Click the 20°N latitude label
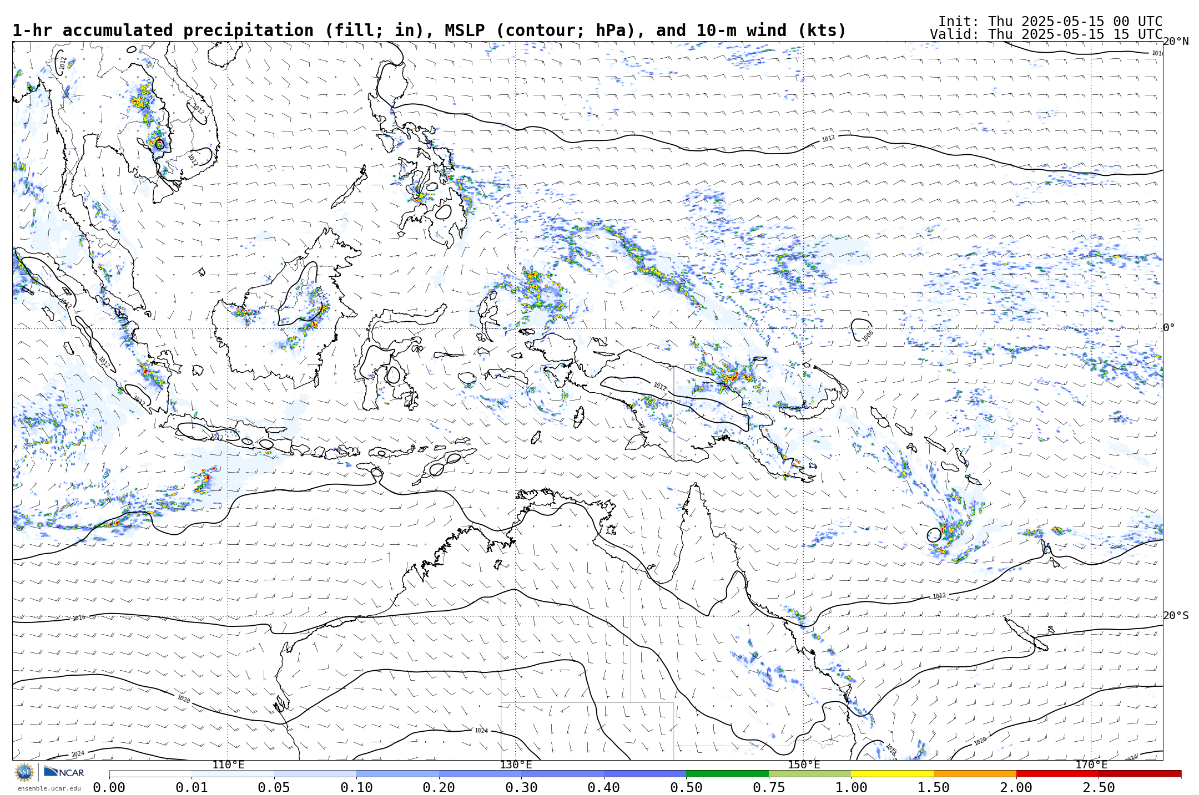The image size is (1199, 795). [x=1176, y=42]
